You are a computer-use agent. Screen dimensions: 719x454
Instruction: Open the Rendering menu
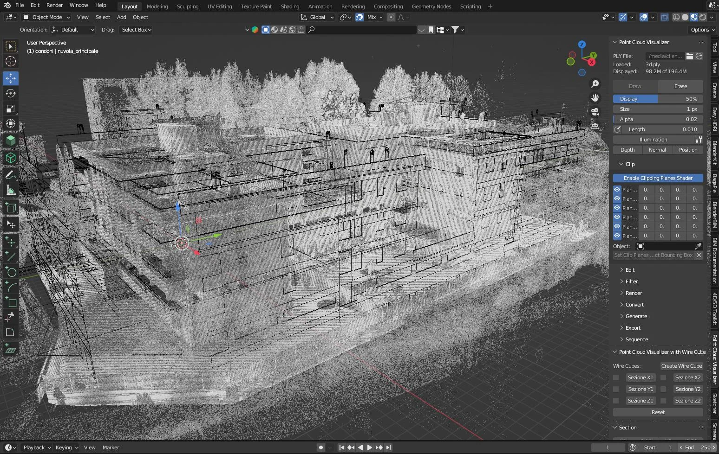(x=353, y=6)
